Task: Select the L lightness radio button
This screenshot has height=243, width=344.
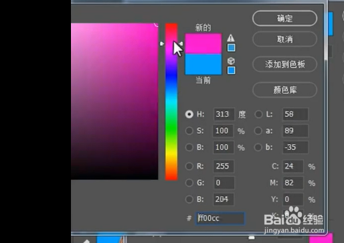Action: pyautogui.click(x=258, y=114)
